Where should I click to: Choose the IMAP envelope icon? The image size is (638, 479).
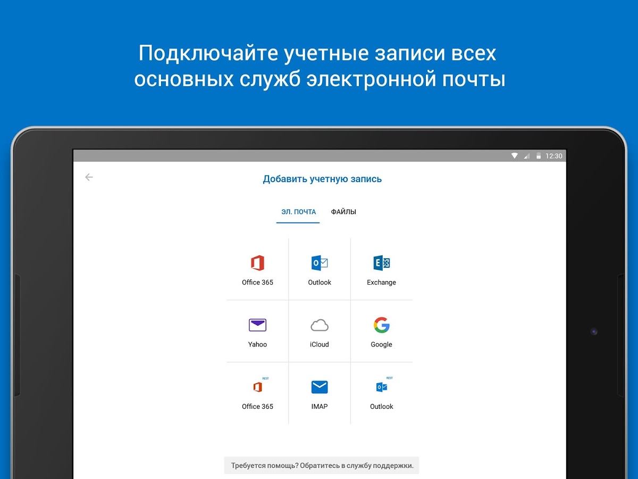[x=320, y=387]
